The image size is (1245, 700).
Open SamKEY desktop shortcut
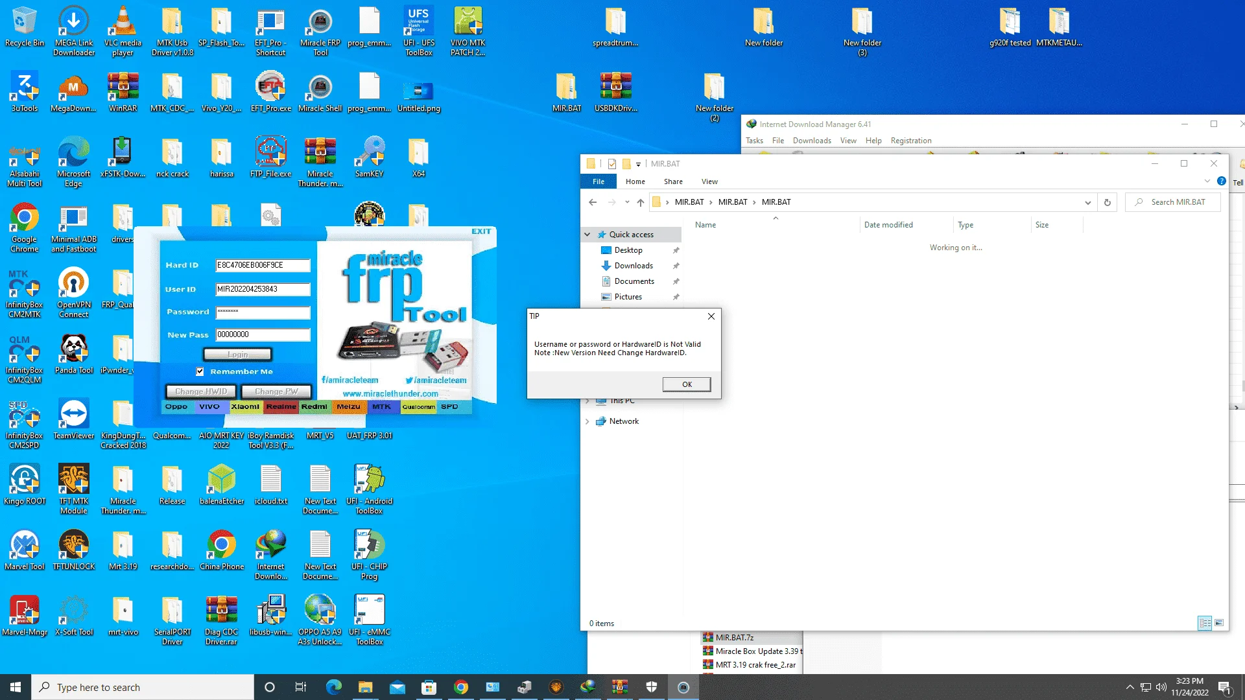point(370,157)
